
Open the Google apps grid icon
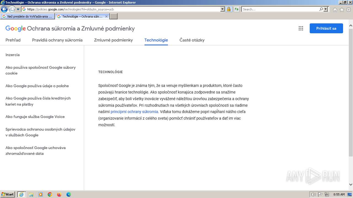click(x=301, y=28)
